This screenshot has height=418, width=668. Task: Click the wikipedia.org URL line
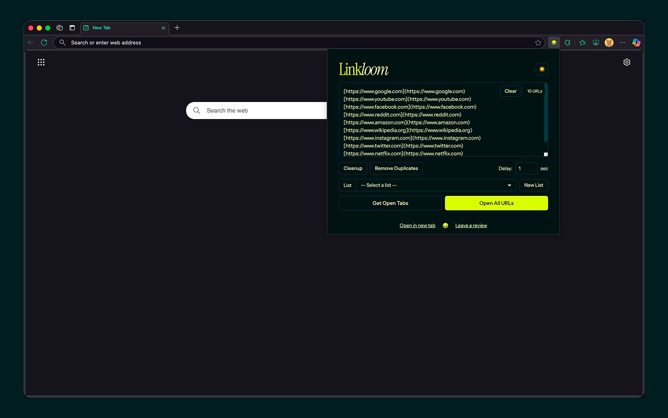coord(408,131)
